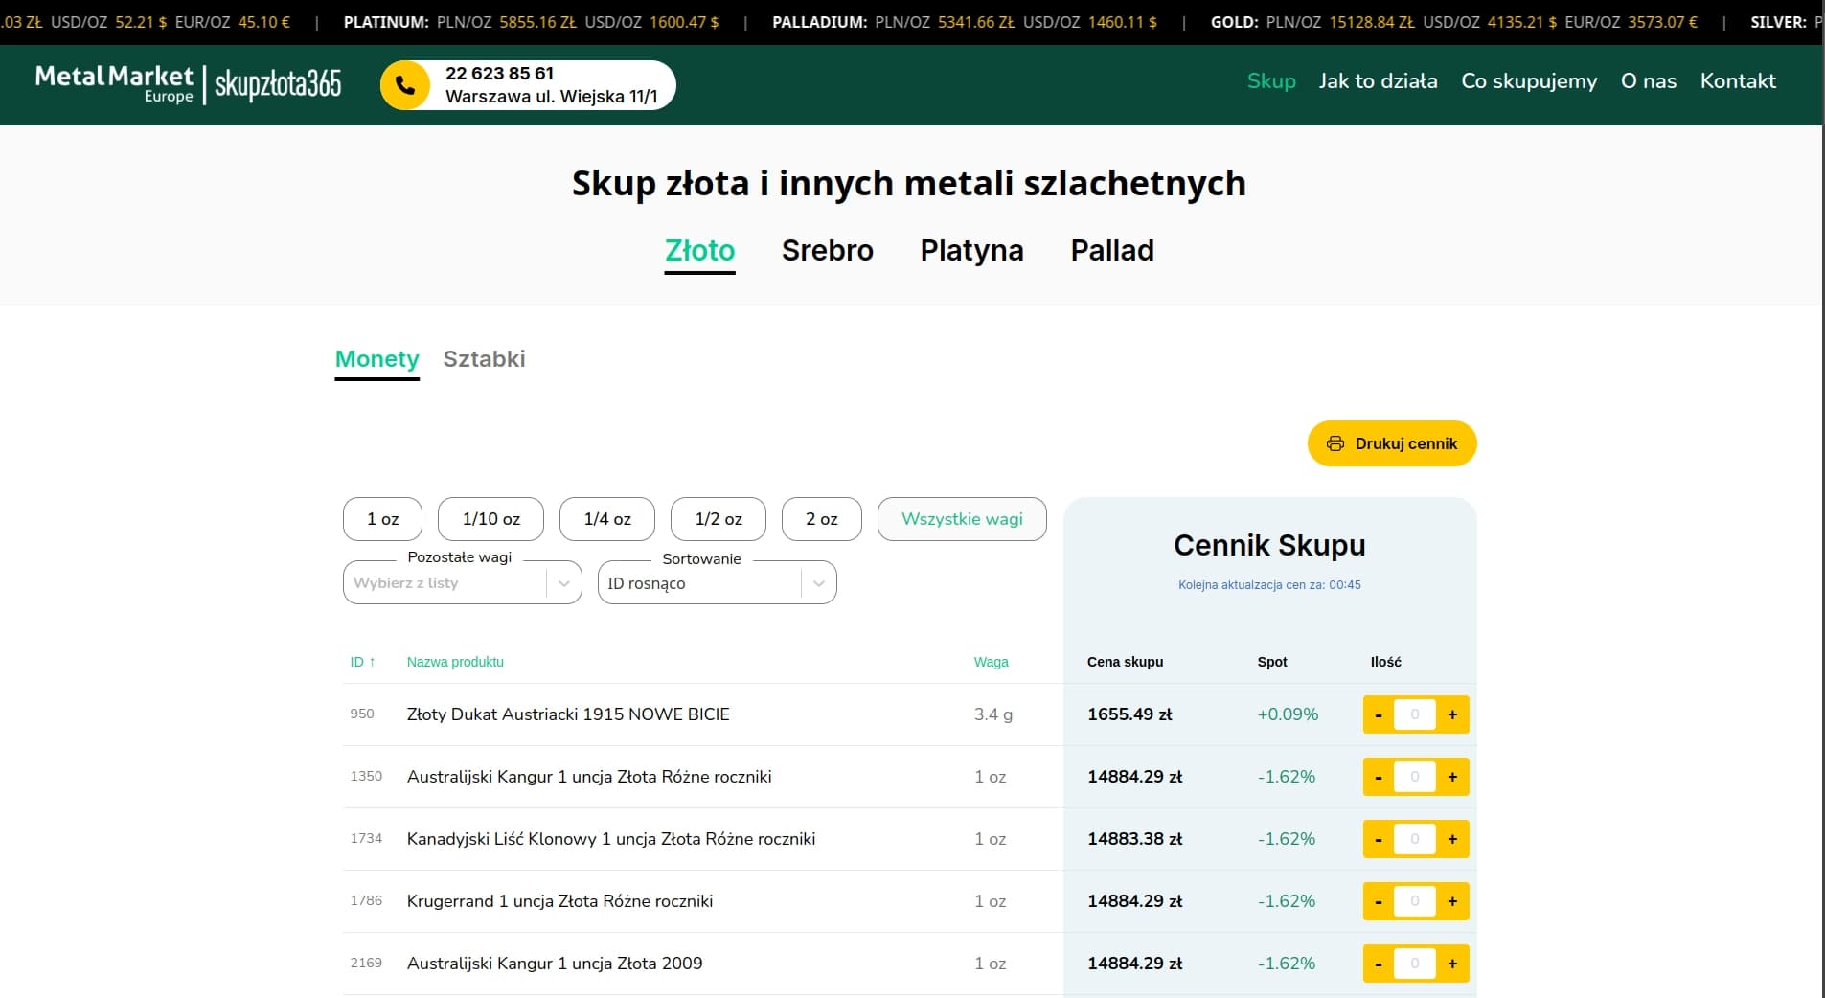Image resolution: width=1825 pixels, height=998 pixels.
Task: Open the Sztabki tab
Action: coord(484,359)
